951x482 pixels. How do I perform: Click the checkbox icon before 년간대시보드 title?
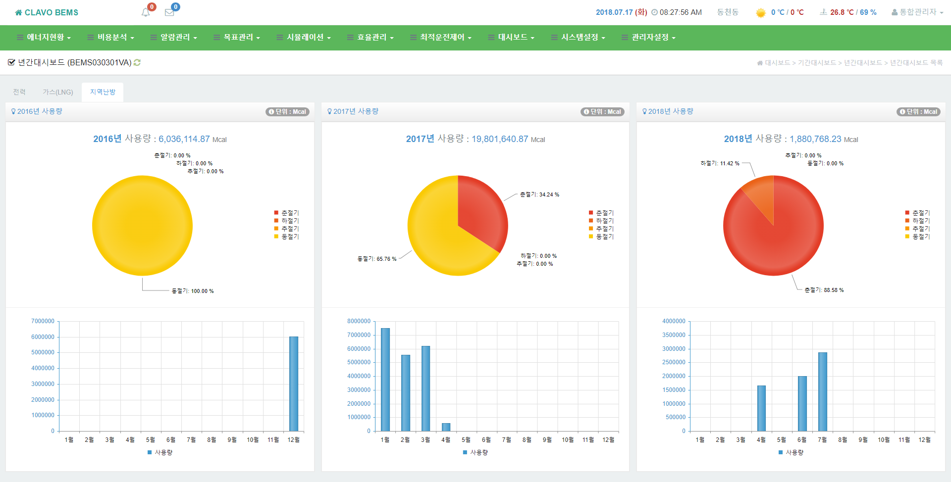pos(11,62)
